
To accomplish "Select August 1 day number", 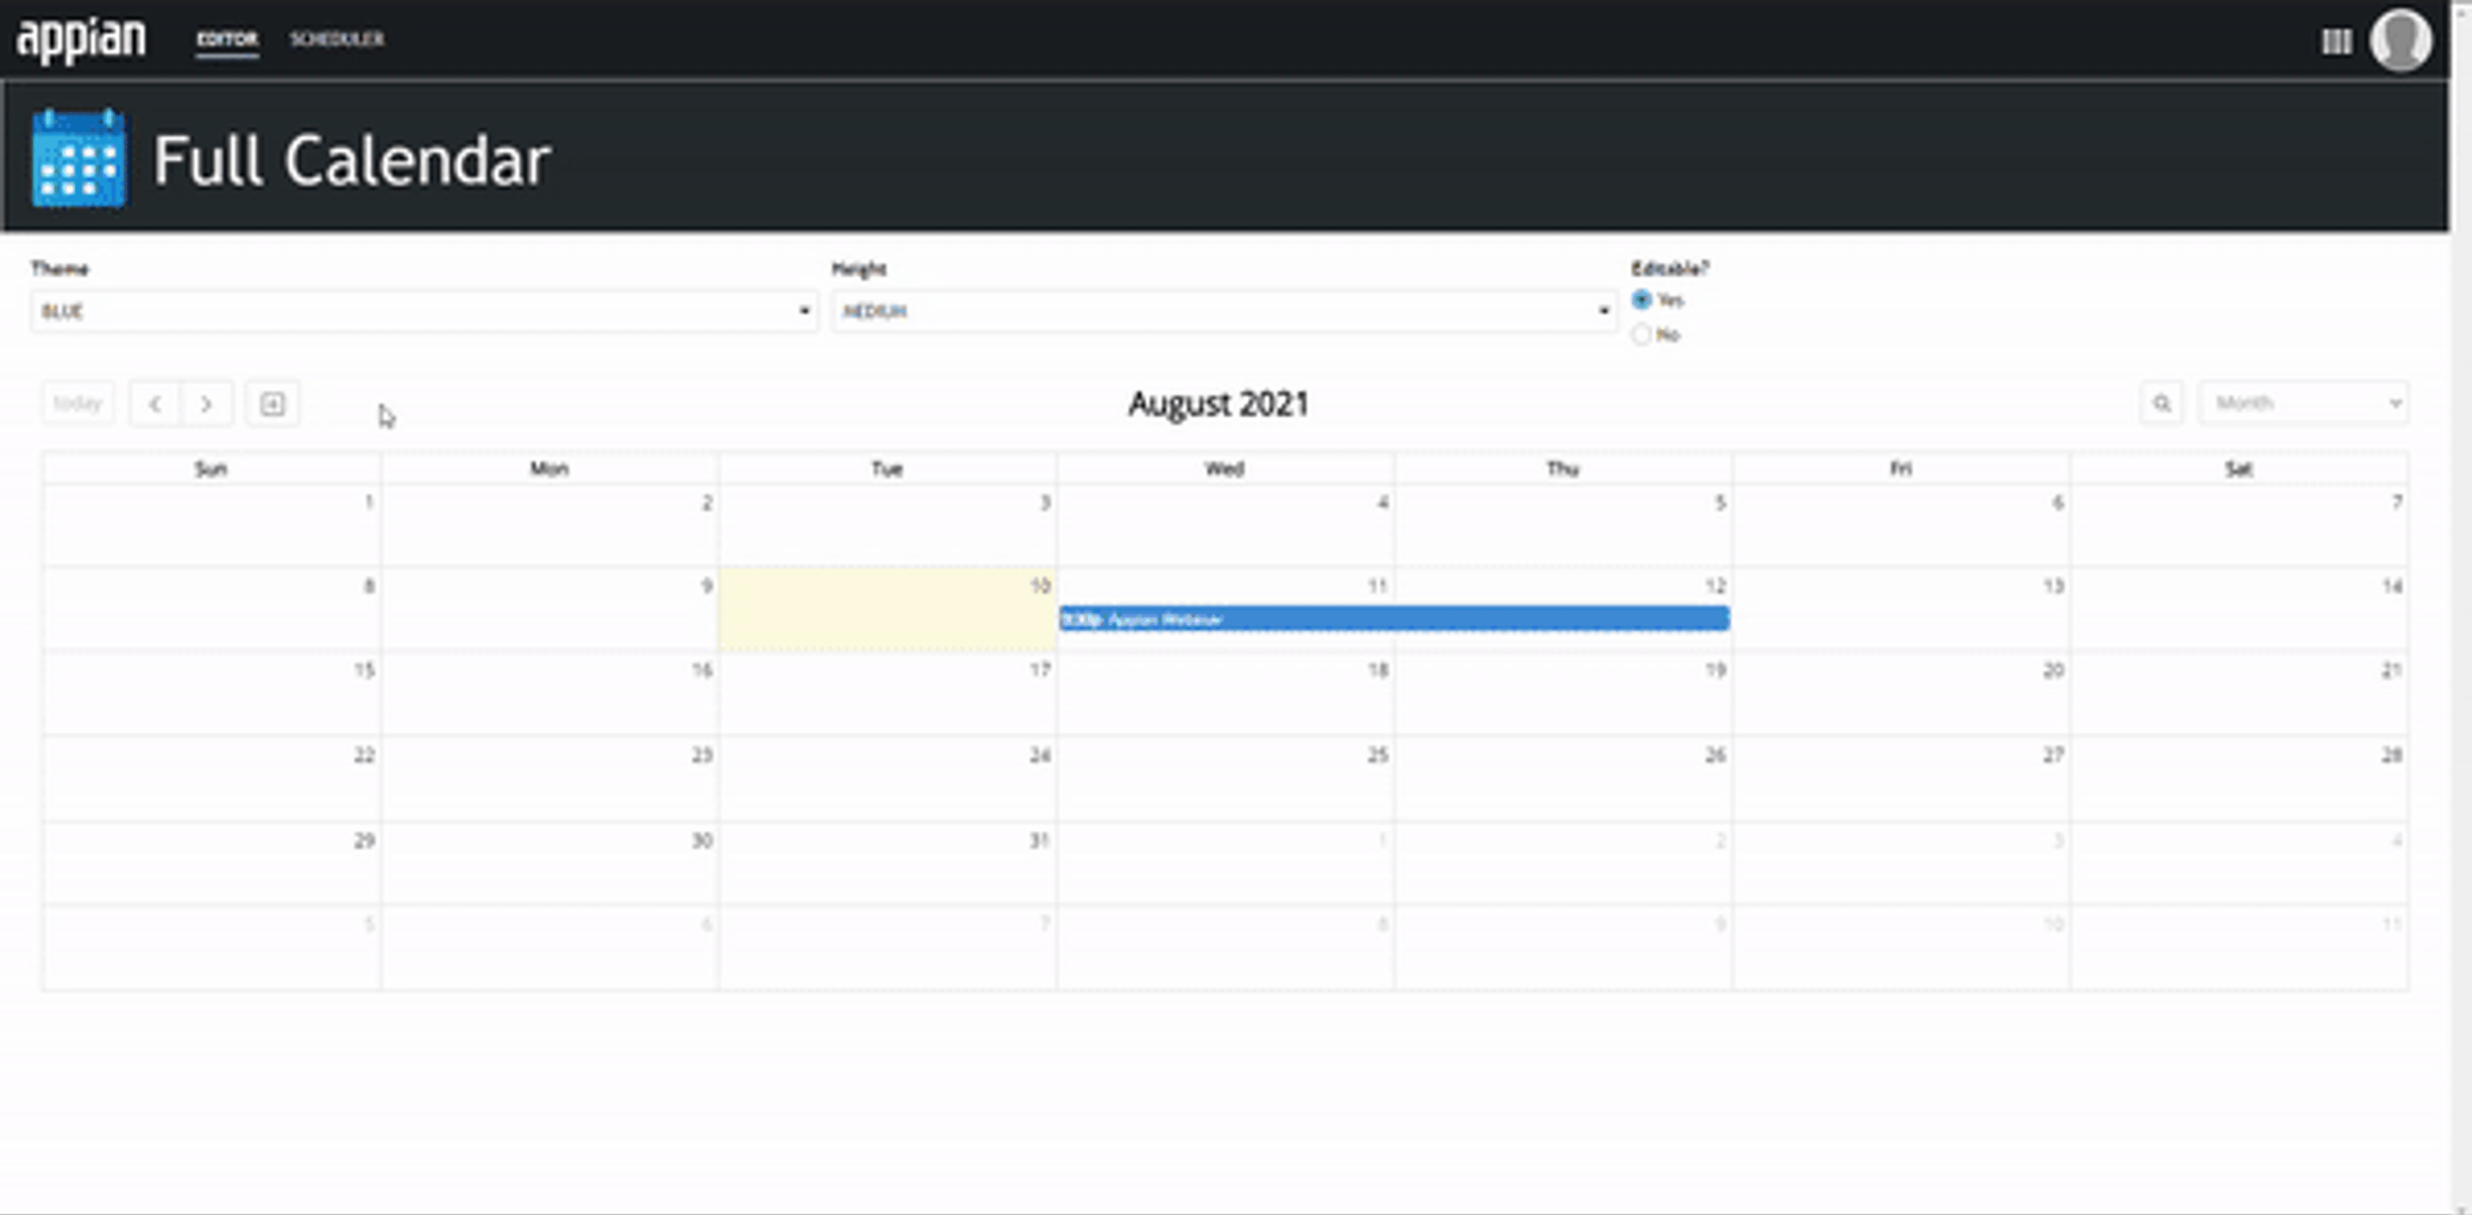I will (370, 503).
